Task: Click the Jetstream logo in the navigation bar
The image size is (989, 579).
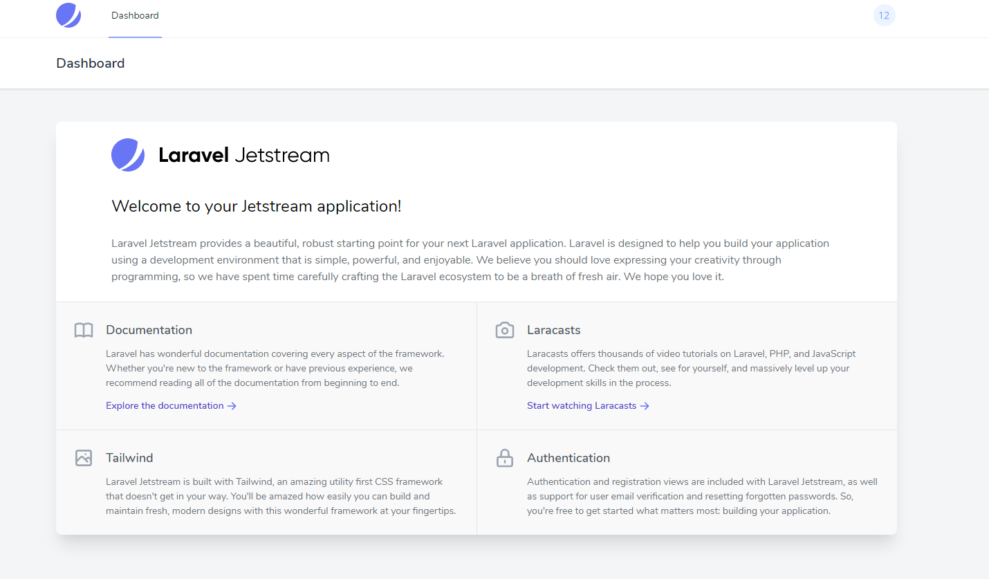Action: pyautogui.click(x=68, y=15)
